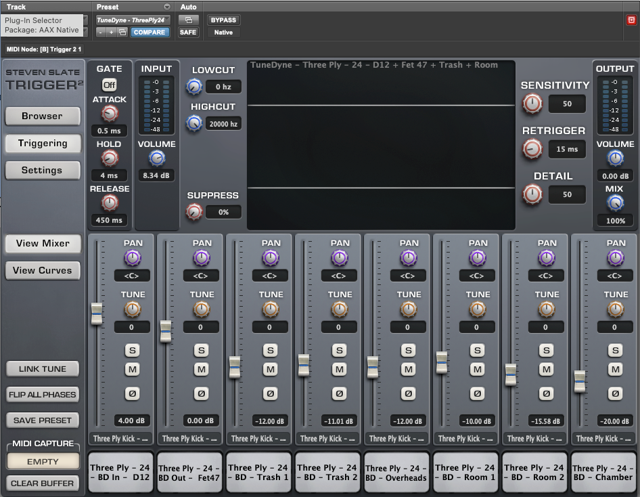This screenshot has height=497, width=640.
Task: Adjust the Sensitivity knob
Action: (532, 104)
